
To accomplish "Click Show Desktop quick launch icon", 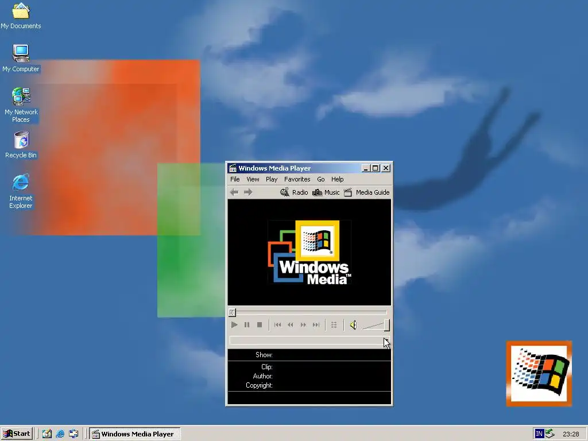I will pyautogui.click(x=47, y=434).
